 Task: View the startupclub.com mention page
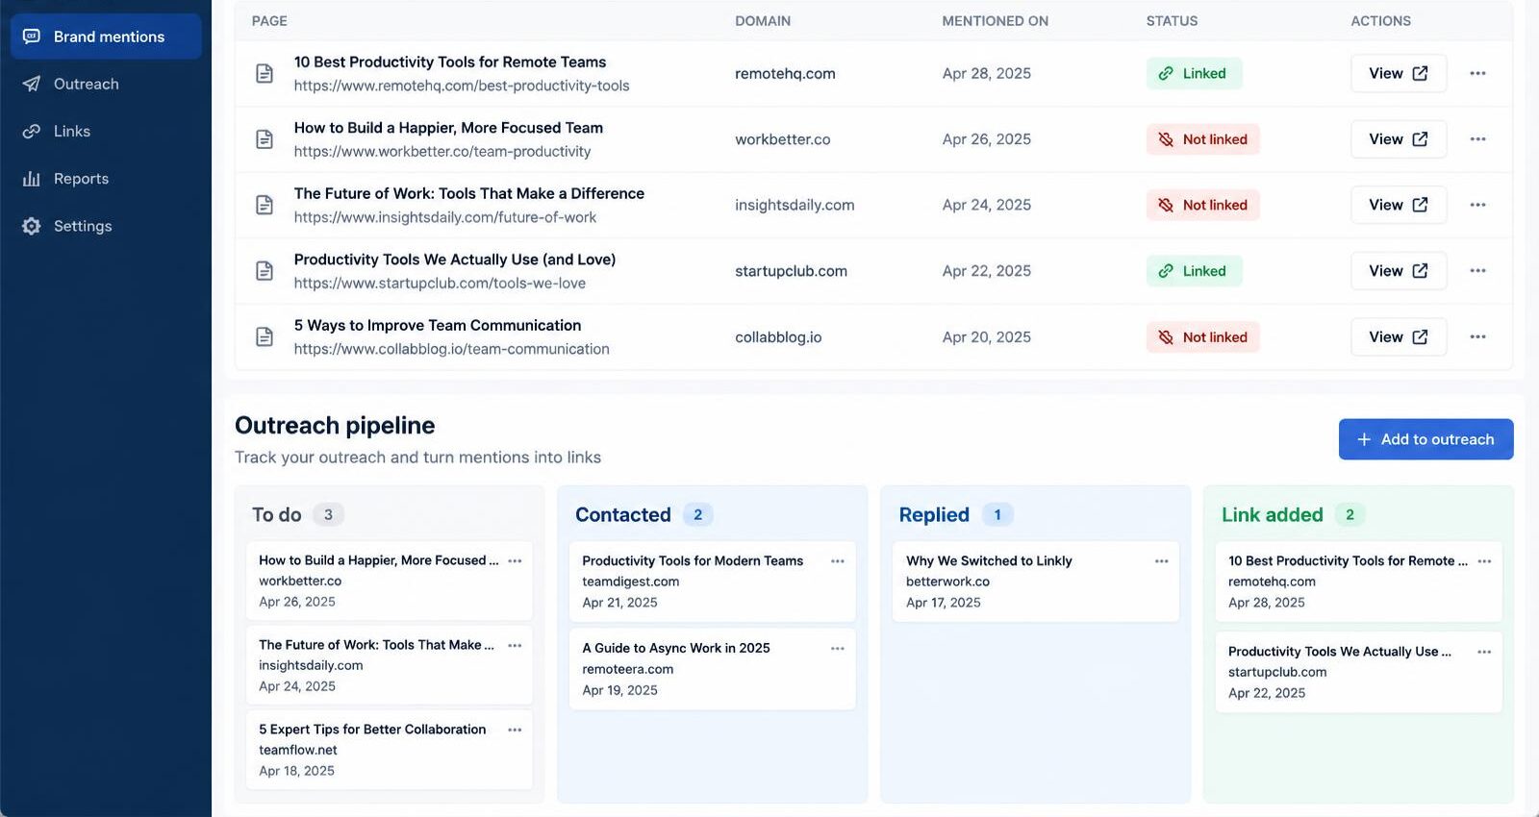click(x=1399, y=271)
